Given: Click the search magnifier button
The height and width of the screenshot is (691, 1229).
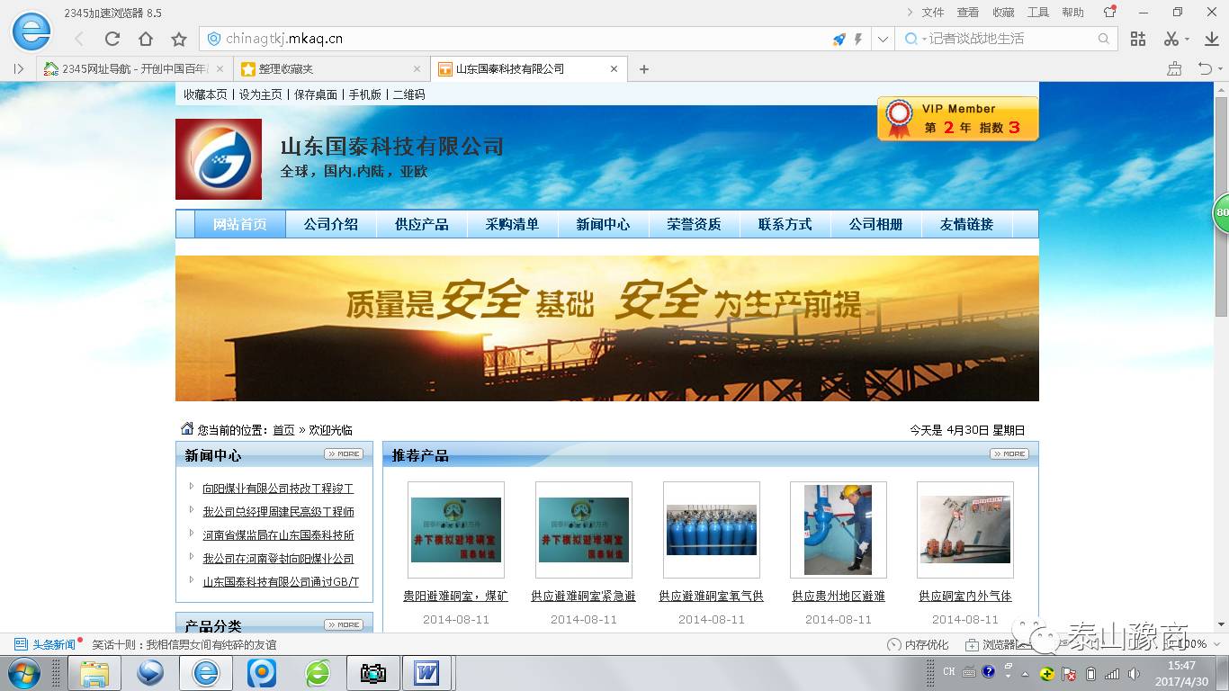Looking at the screenshot, I should (x=1104, y=39).
